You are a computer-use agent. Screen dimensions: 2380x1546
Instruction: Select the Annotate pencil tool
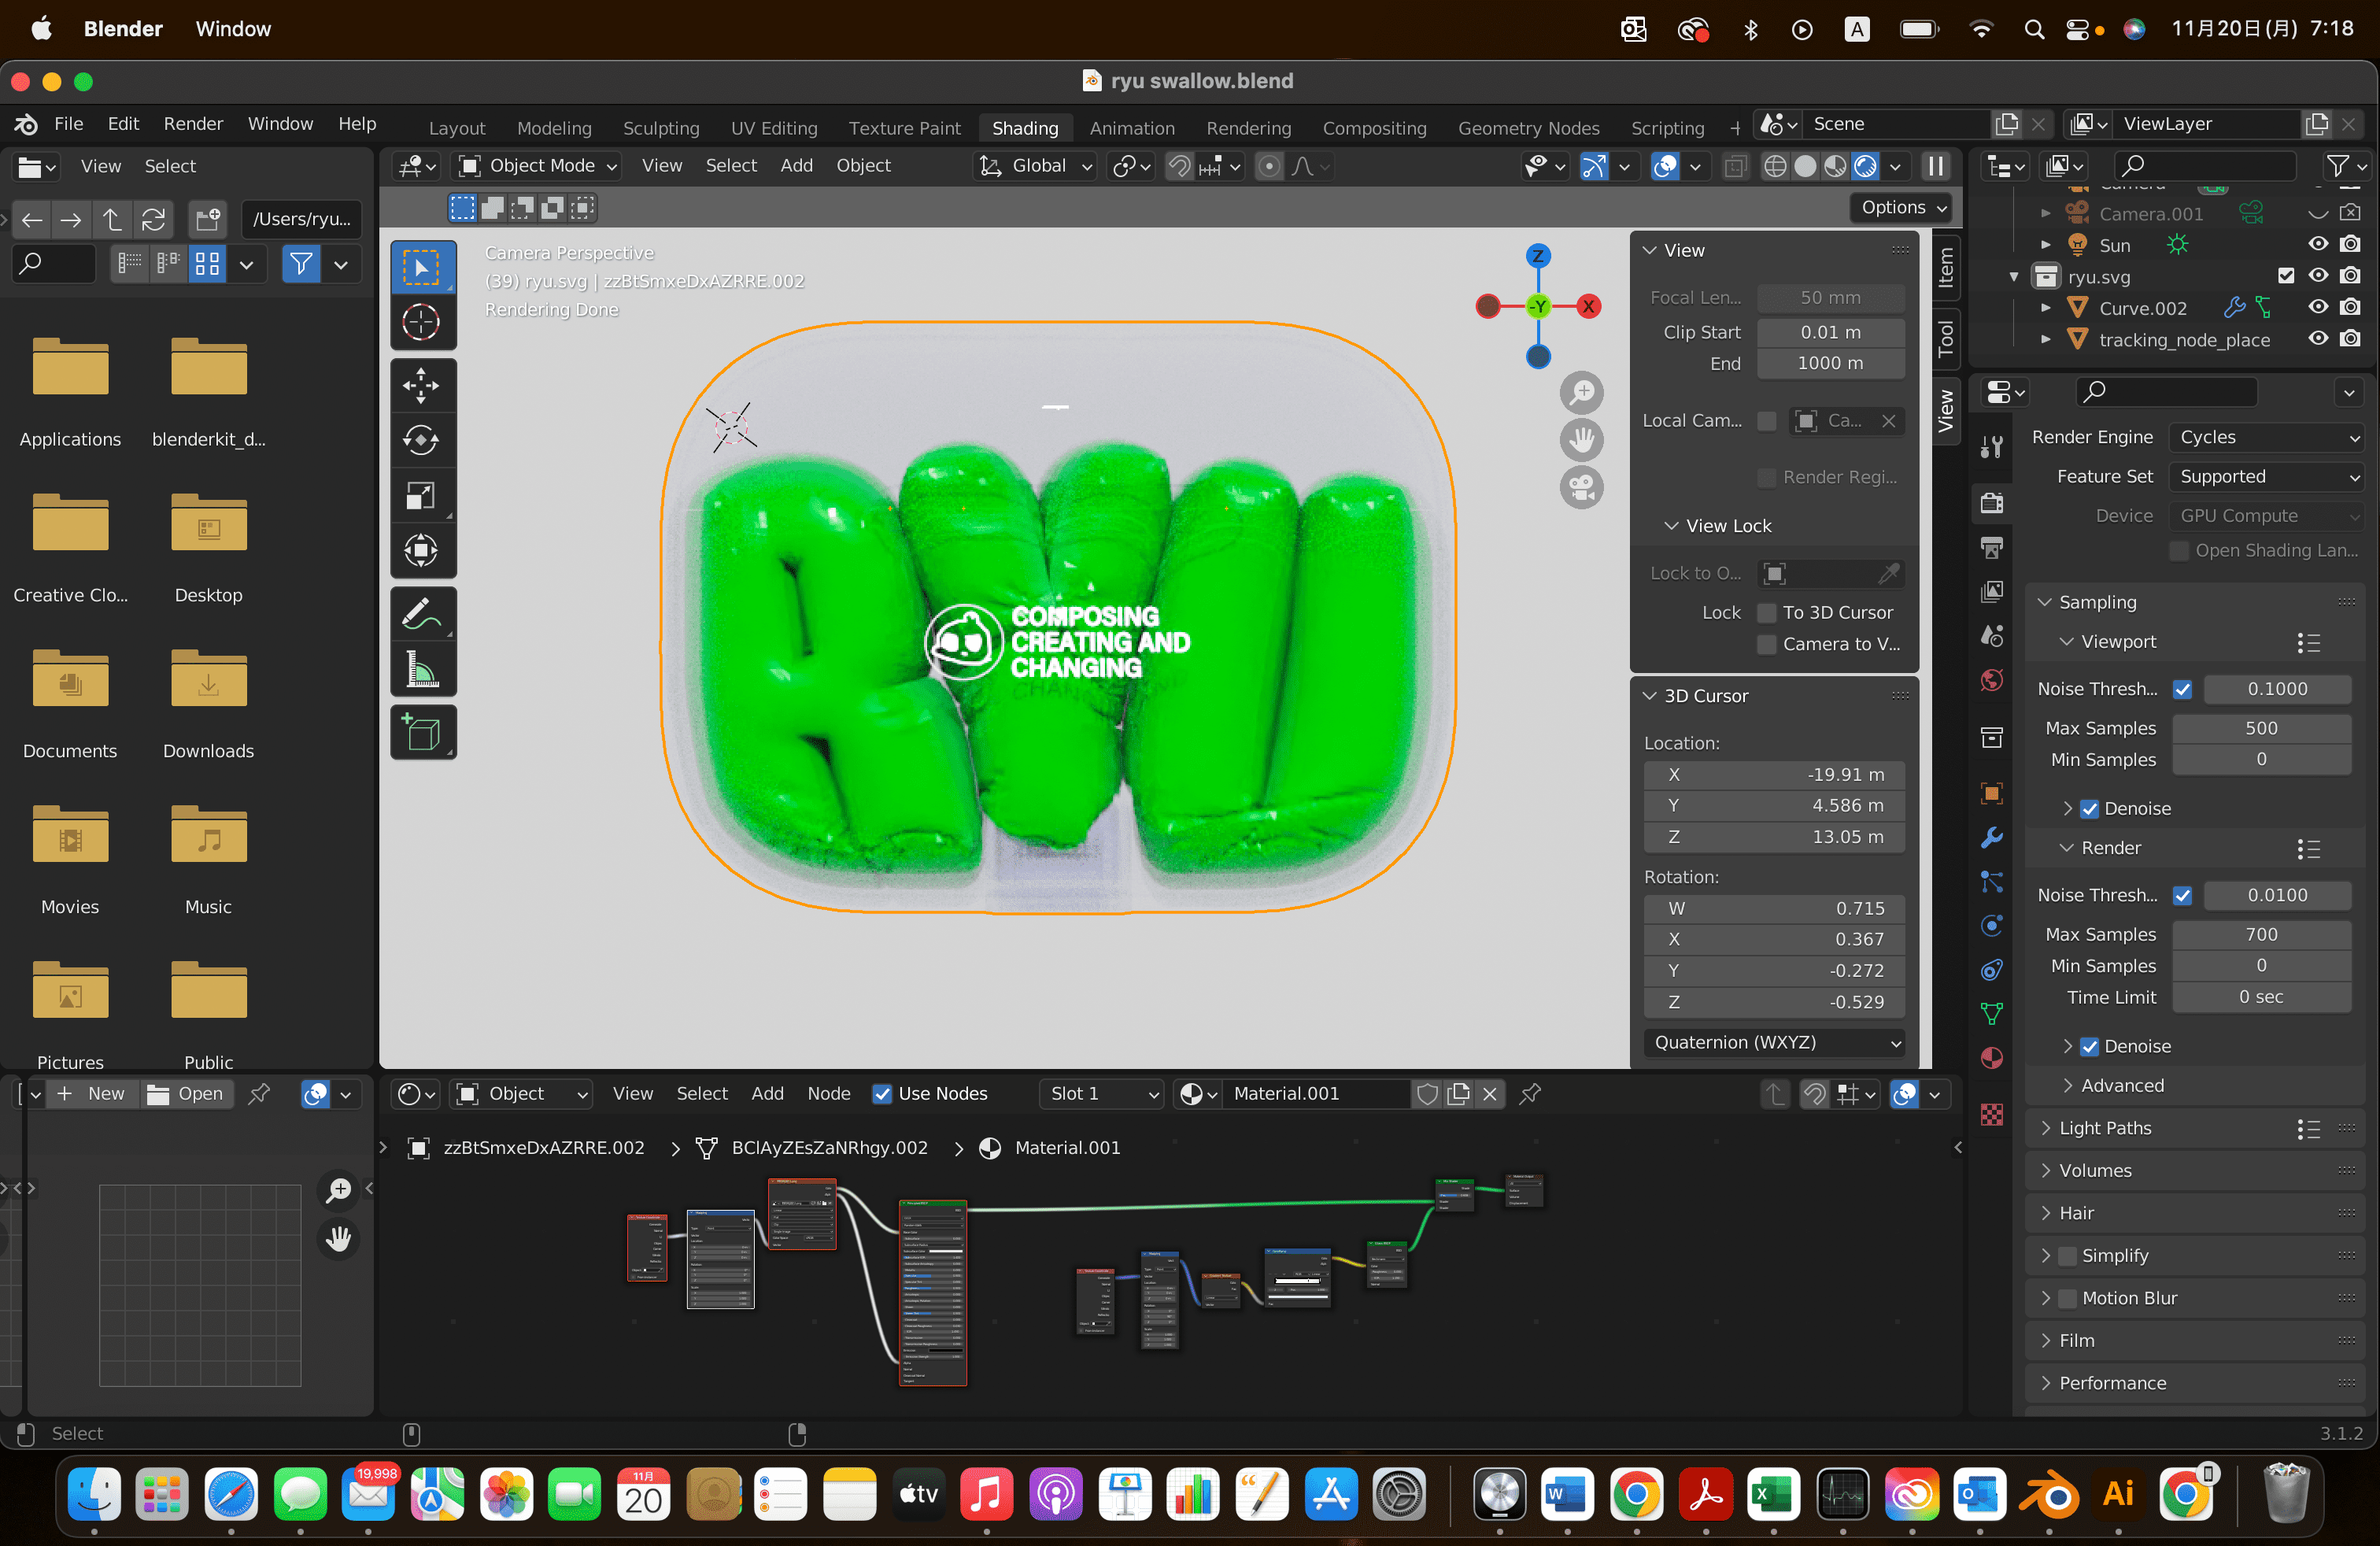pos(421,613)
